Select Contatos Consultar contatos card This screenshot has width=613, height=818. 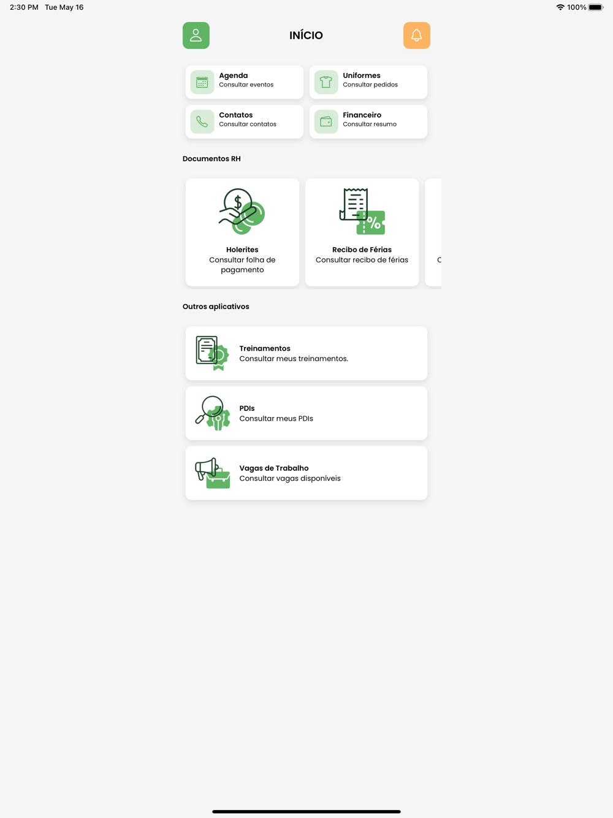245,121
